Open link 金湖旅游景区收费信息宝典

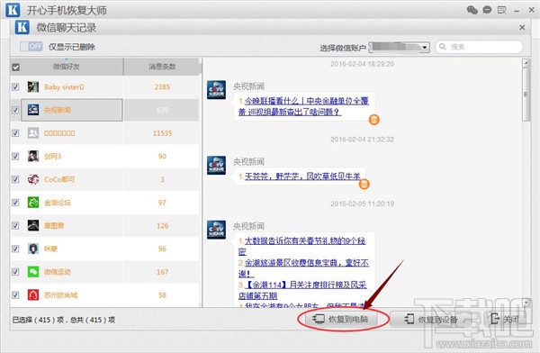click(x=303, y=267)
